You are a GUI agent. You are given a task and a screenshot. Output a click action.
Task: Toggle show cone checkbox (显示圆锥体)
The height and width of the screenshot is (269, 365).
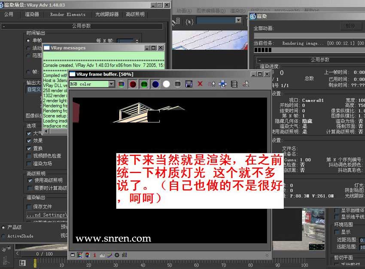(337, 211)
